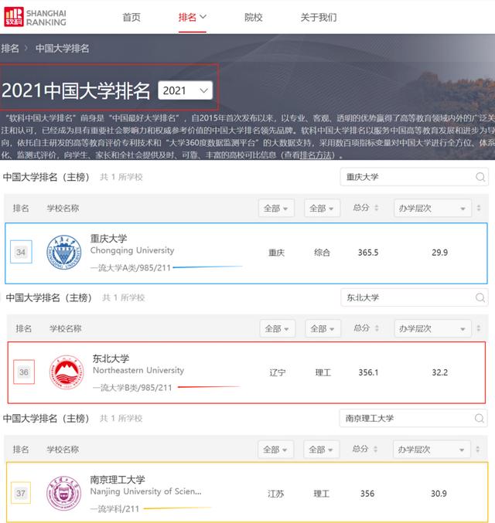This screenshot has width=495, height=523.
Task: Sort the 办学层次 column in Chongqing table
Action: pos(479,208)
